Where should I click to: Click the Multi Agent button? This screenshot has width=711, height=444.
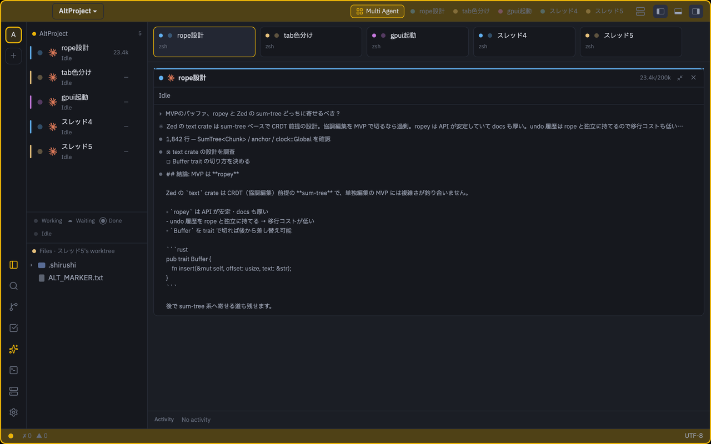pos(377,11)
